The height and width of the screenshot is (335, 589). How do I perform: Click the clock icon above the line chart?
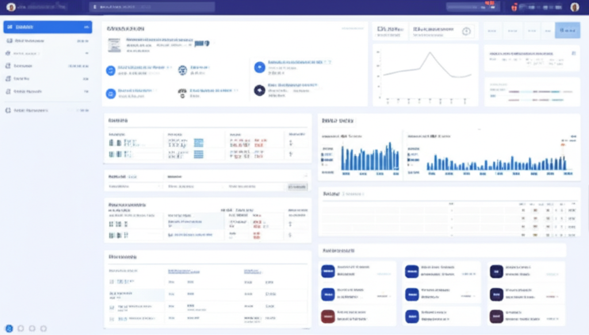466,31
